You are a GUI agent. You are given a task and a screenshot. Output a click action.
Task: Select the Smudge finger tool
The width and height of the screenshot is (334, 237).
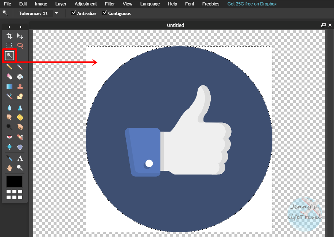(x=9, y=117)
